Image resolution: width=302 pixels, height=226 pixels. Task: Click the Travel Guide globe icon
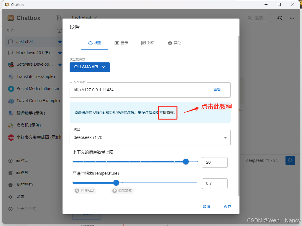pyautogui.click(x=11, y=101)
